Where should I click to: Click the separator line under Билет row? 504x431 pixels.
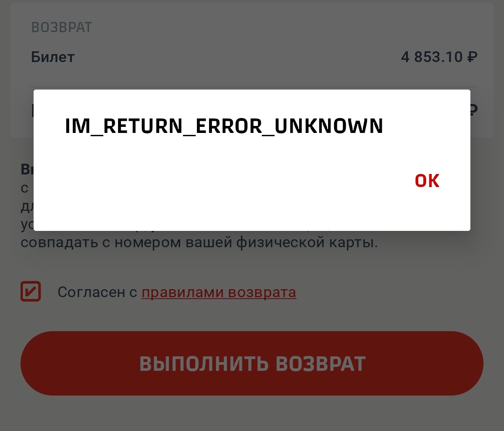pyautogui.click(x=254, y=87)
